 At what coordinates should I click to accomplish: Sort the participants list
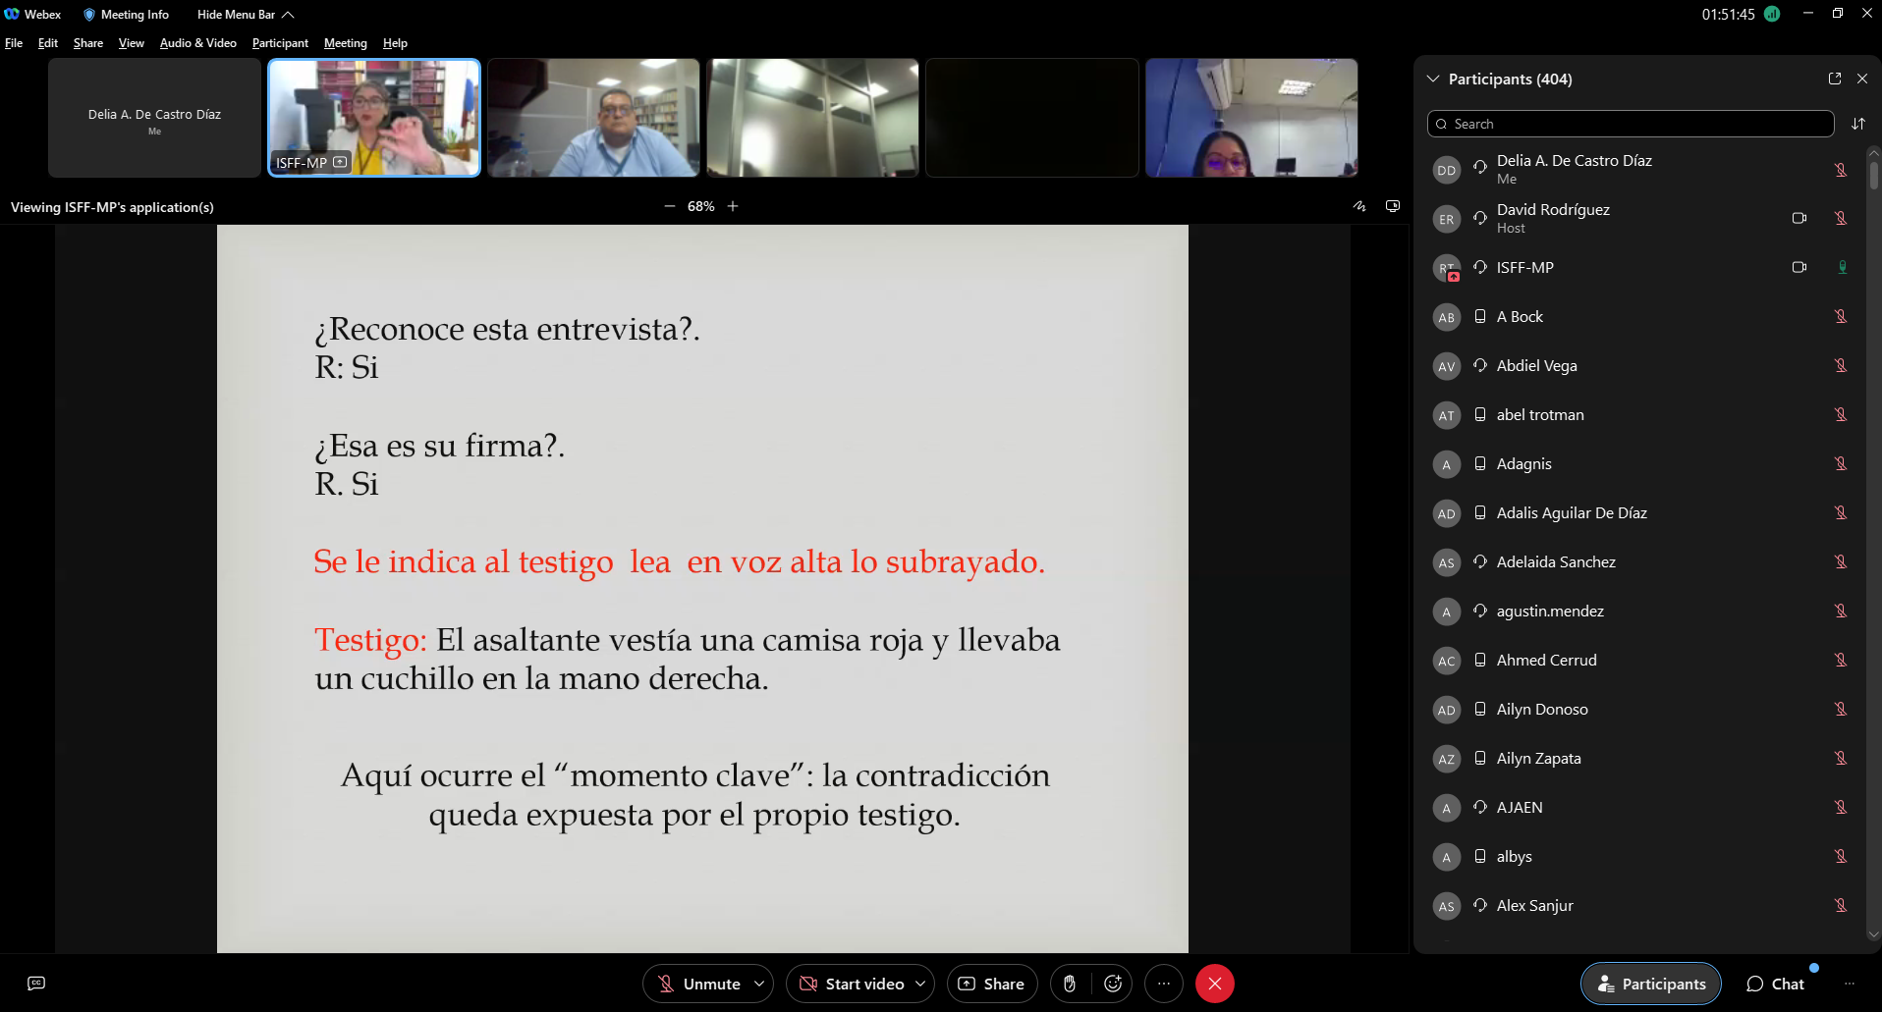[1857, 124]
